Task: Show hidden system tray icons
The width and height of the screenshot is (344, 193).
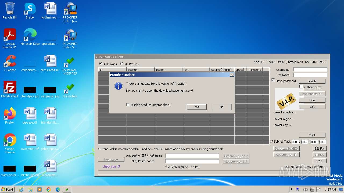Action: [292, 190]
